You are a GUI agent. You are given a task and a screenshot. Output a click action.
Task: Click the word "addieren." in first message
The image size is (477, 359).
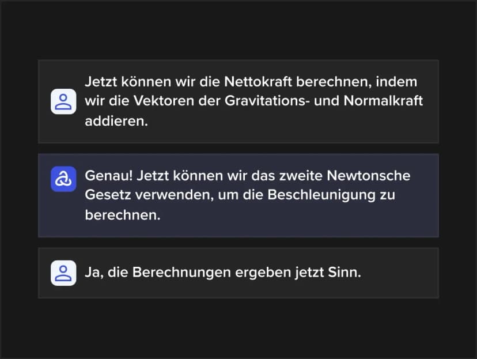tap(116, 121)
